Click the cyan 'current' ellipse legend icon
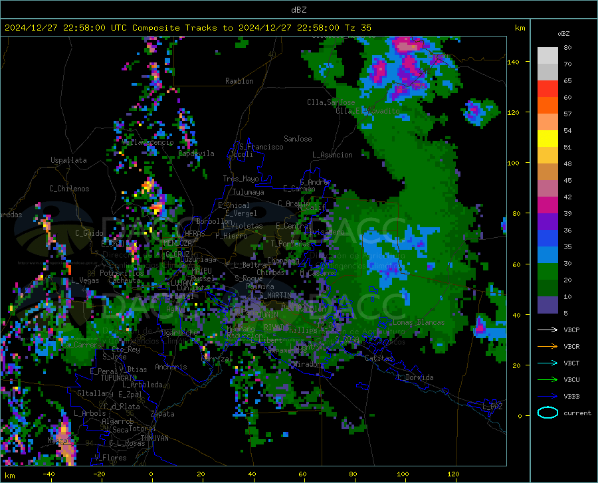This screenshot has width=598, height=483. 548,413
